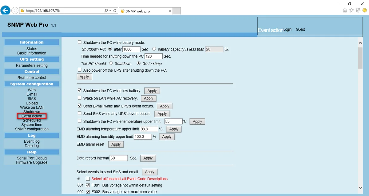Viewport: 369px width, 196px height.
Task: Click the 55 °C temperature limit field
Action: [173, 122]
